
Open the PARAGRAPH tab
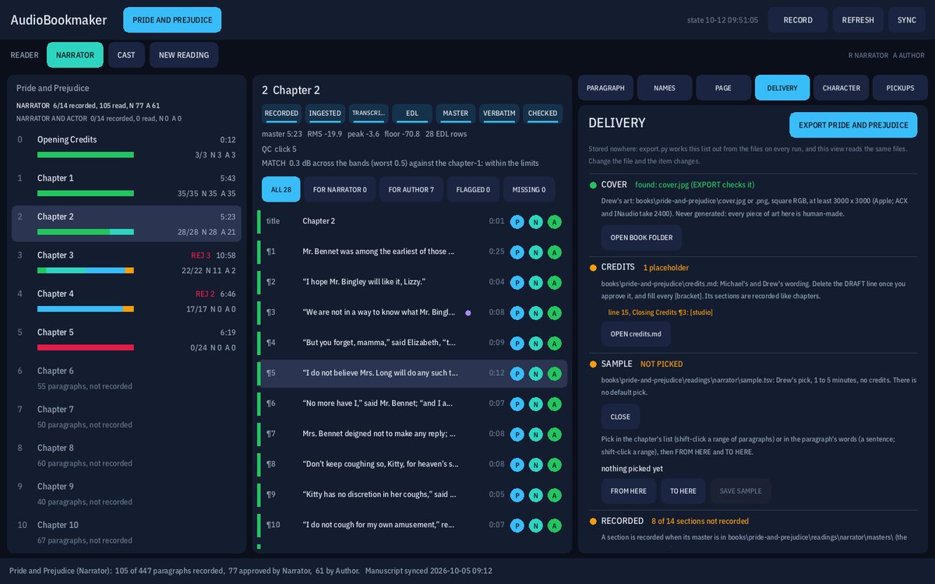click(x=605, y=88)
